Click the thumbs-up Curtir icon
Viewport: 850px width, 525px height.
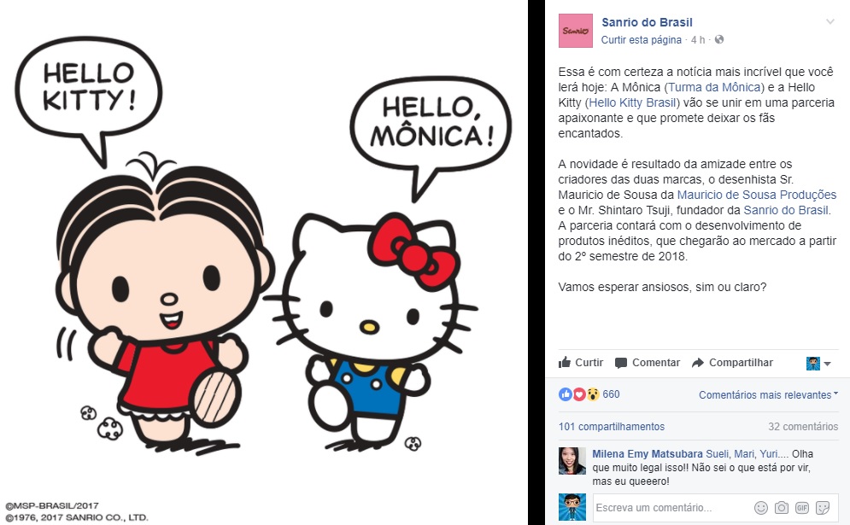[x=565, y=363]
